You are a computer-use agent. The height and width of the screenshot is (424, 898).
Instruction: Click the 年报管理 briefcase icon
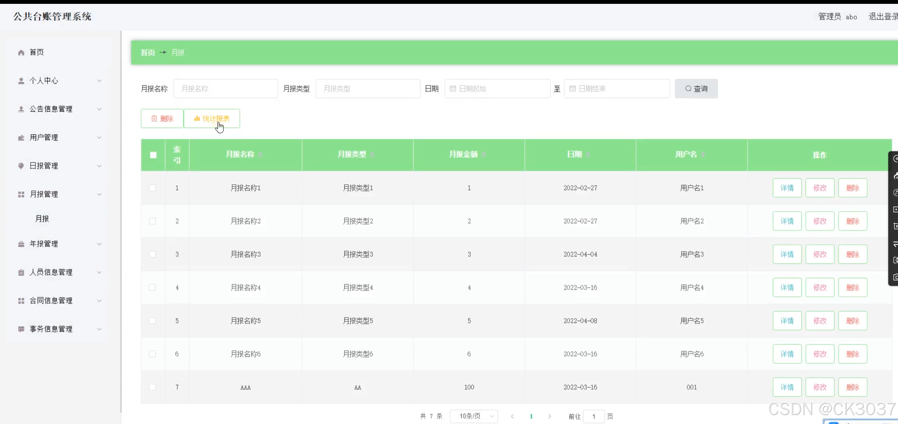click(21, 244)
